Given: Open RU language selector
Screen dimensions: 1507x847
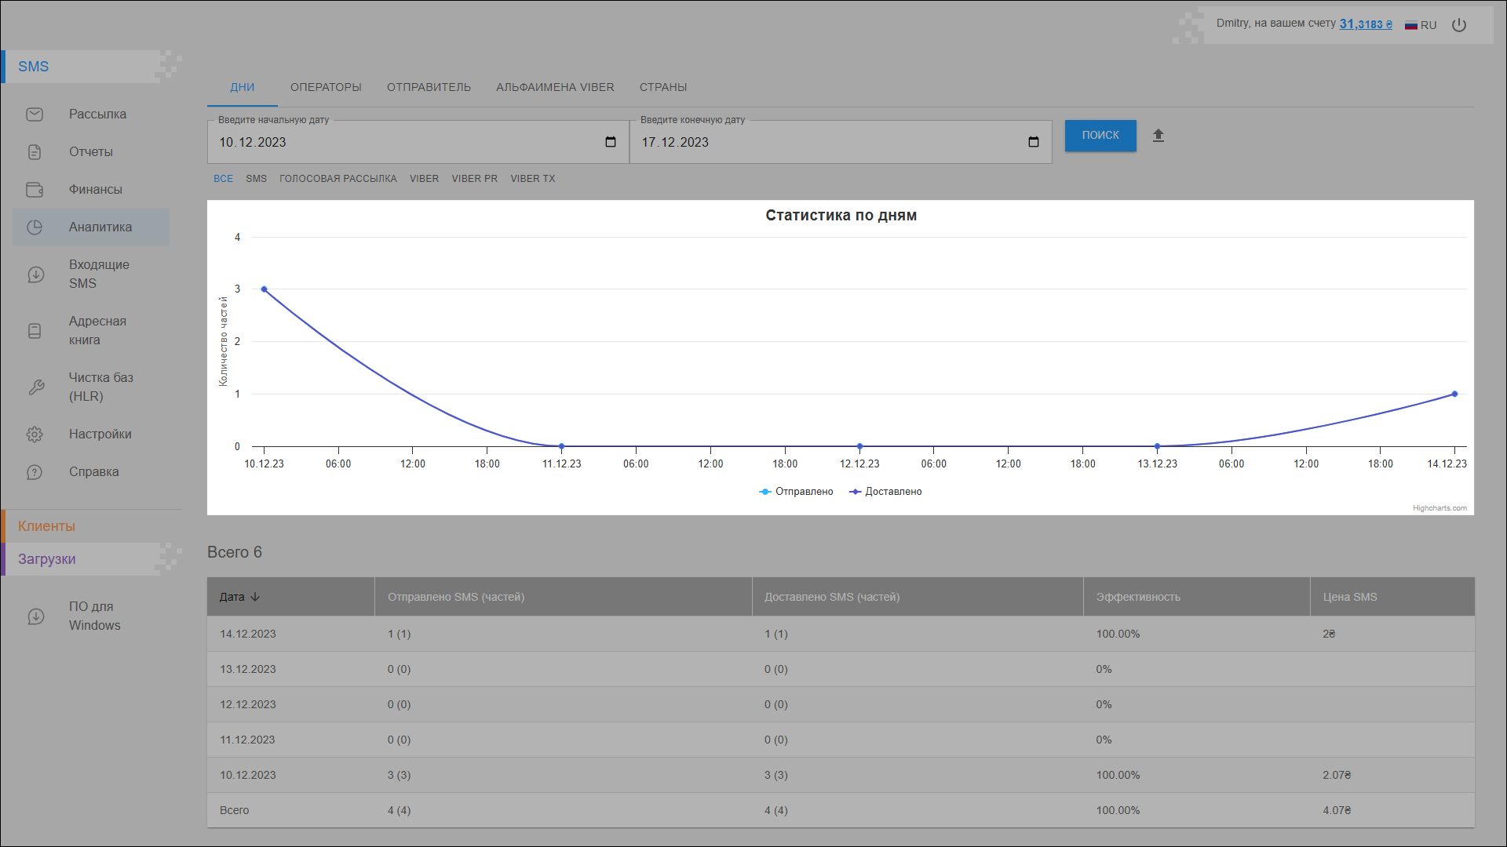Looking at the screenshot, I should [1421, 25].
